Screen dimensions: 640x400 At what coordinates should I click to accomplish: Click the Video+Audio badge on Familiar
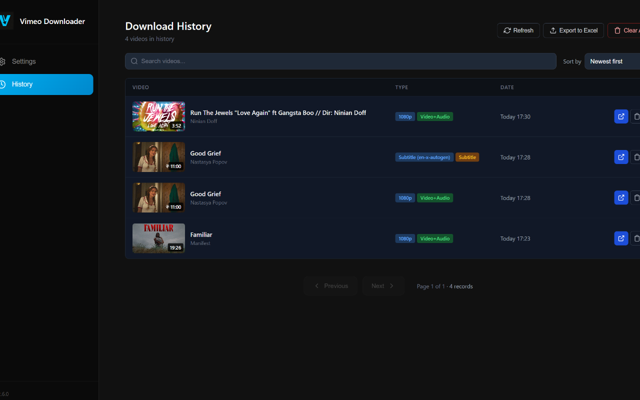(x=435, y=238)
